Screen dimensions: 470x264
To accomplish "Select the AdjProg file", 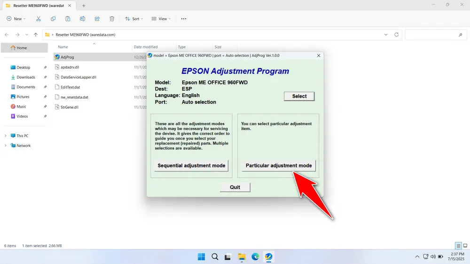I will pyautogui.click(x=67, y=57).
